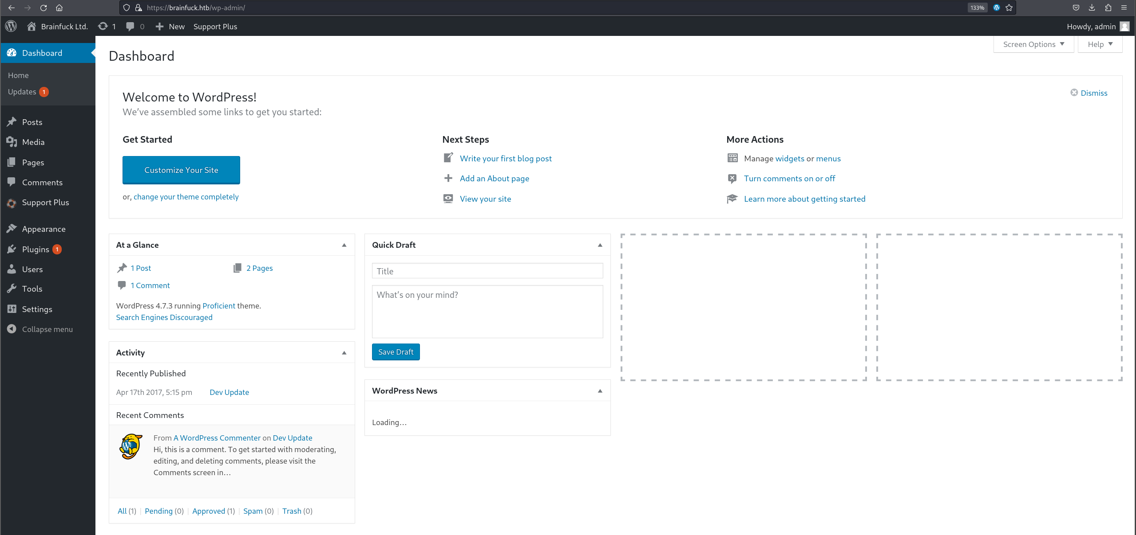Reload the page in browser
Image resolution: width=1136 pixels, height=535 pixels.
tap(43, 8)
